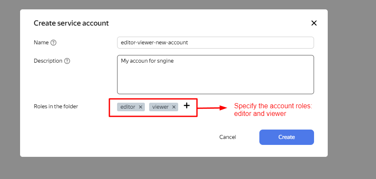Screen dimensions: 376x179
Task: Remove the editor role with its x
Action: point(141,107)
